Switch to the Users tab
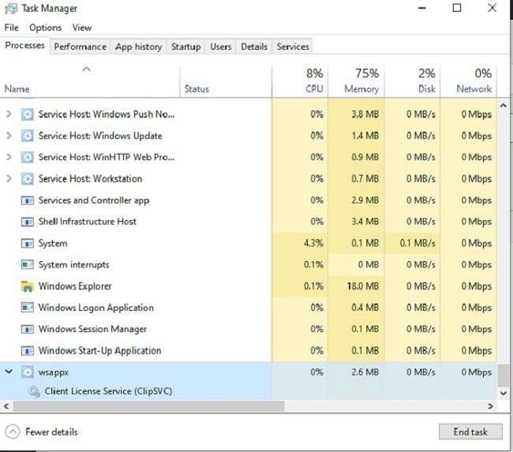Image resolution: width=513 pixels, height=452 pixels. 221,47
